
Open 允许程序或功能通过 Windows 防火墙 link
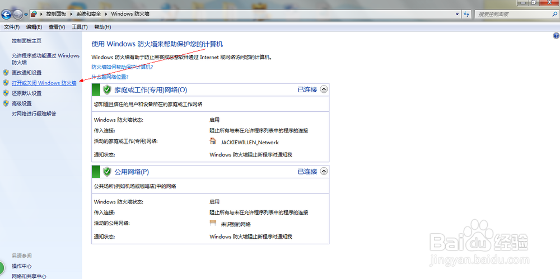46,59
